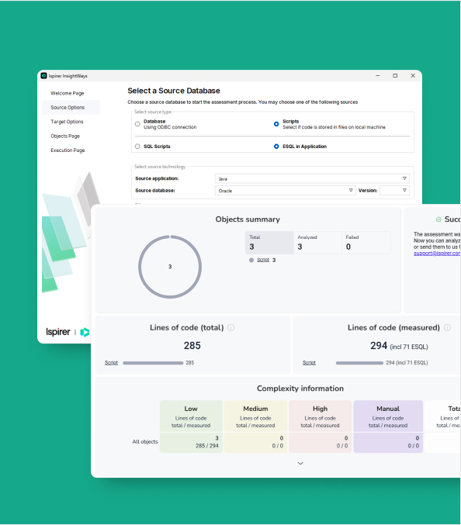The width and height of the screenshot is (461, 525).
Task: Close the Ispirer InsightWays window
Action: [x=413, y=76]
